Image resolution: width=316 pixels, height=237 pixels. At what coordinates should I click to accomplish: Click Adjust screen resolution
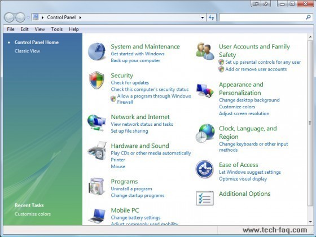tap(244, 113)
